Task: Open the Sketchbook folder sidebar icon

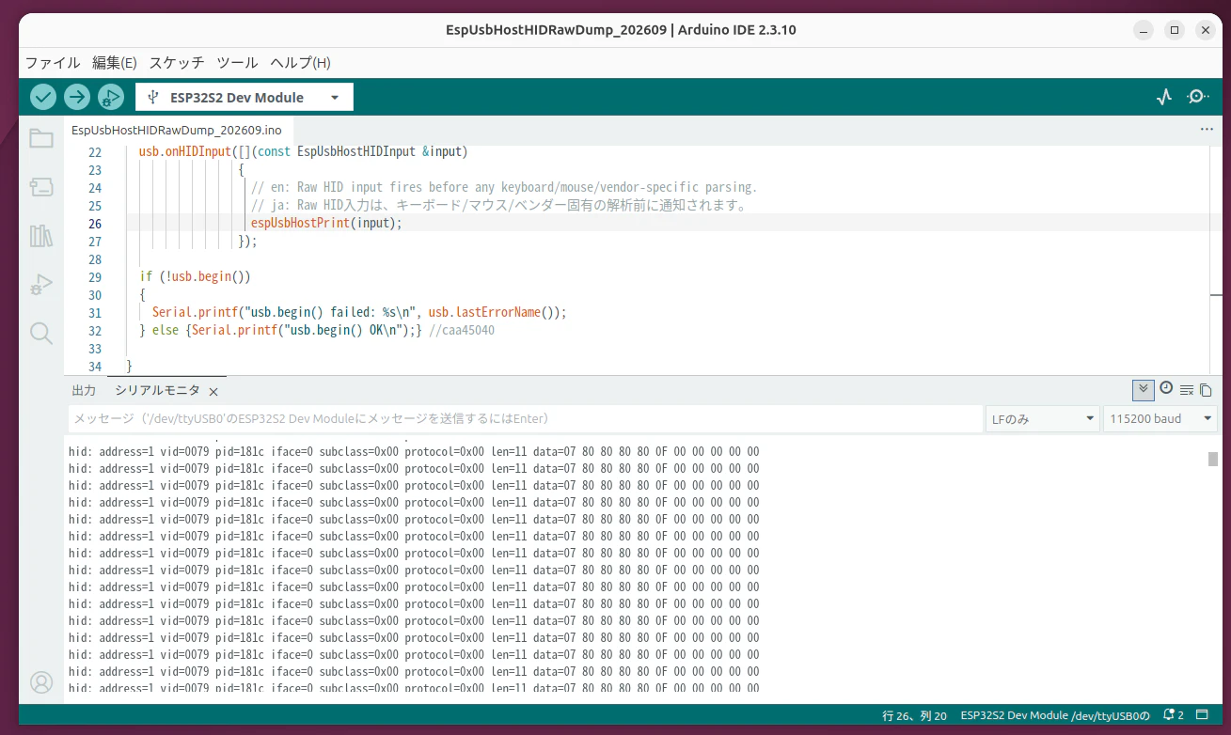Action: [x=41, y=139]
